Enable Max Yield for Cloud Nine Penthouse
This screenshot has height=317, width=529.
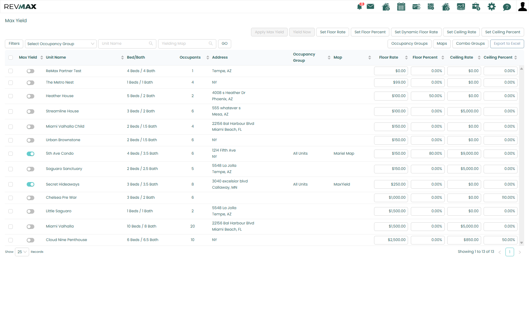(31, 240)
